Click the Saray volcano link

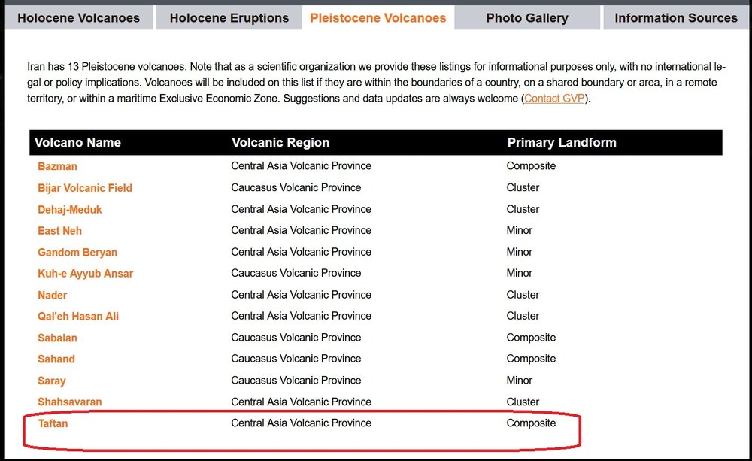pos(52,381)
